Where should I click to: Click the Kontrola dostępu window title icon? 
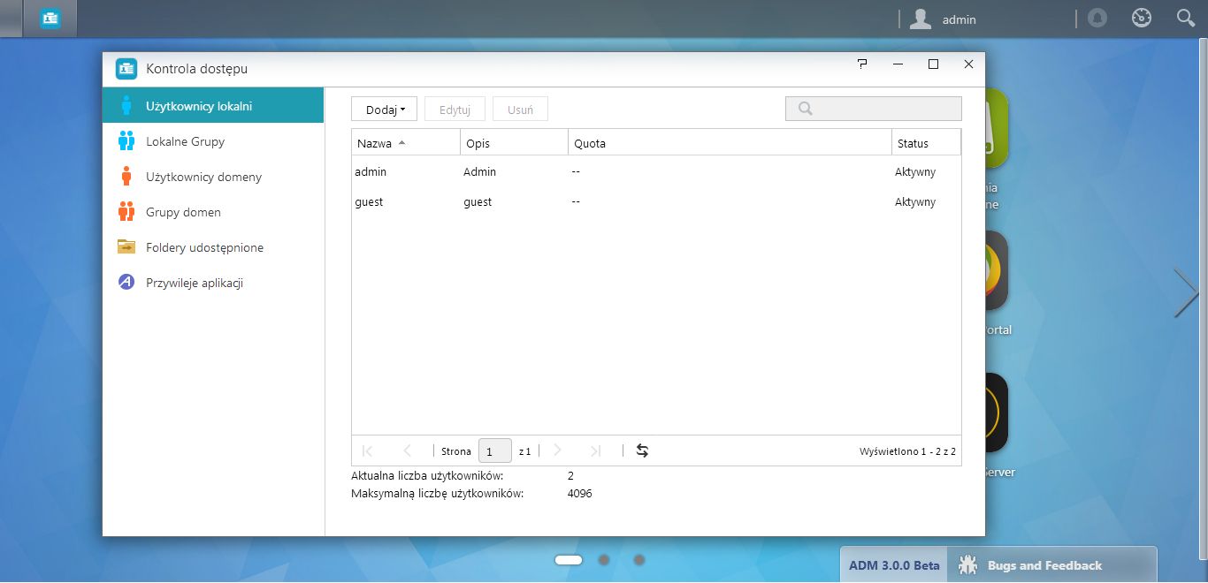pyautogui.click(x=126, y=68)
